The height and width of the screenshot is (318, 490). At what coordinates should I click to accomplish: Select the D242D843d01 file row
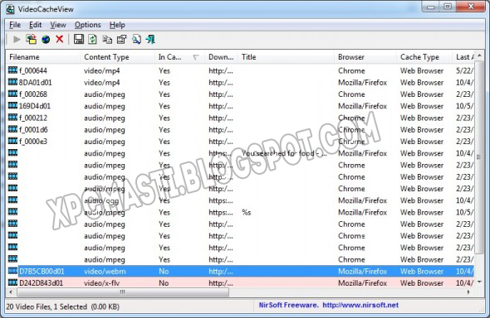click(x=240, y=283)
